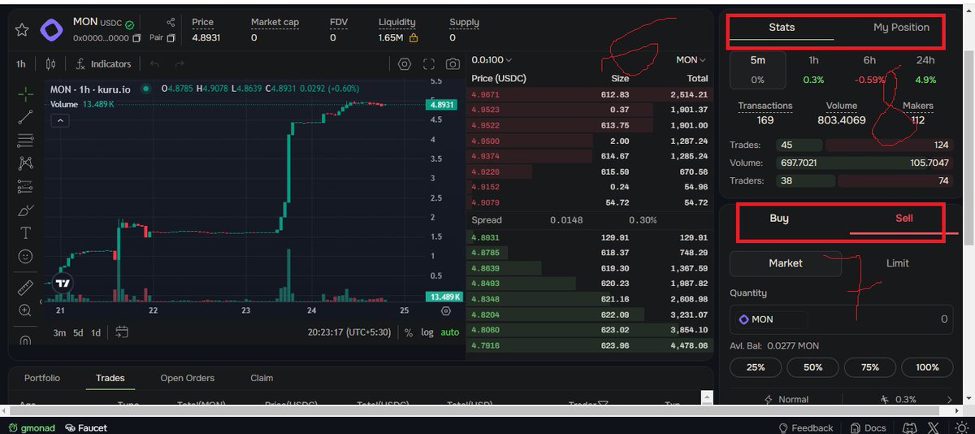
Task: Open the 0.0₂100 price grouping dropdown
Action: tap(492, 60)
